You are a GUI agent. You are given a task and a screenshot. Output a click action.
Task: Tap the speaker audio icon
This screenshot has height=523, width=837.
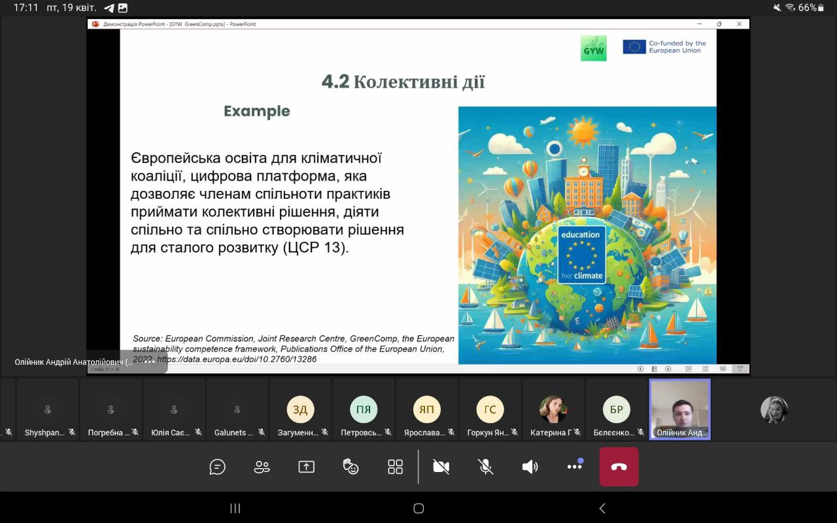coord(530,467)
